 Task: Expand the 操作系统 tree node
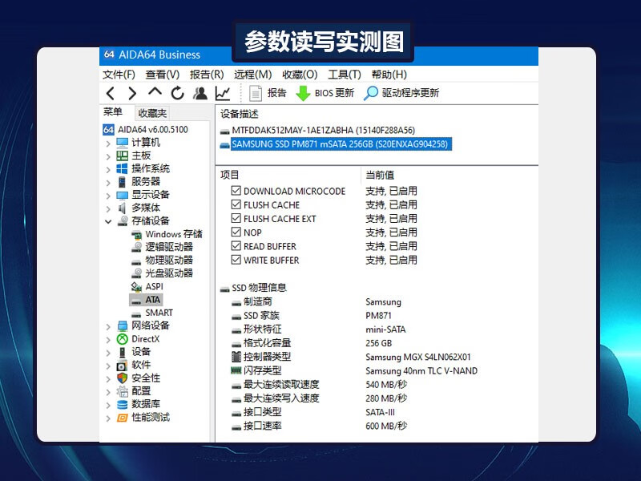108,170
